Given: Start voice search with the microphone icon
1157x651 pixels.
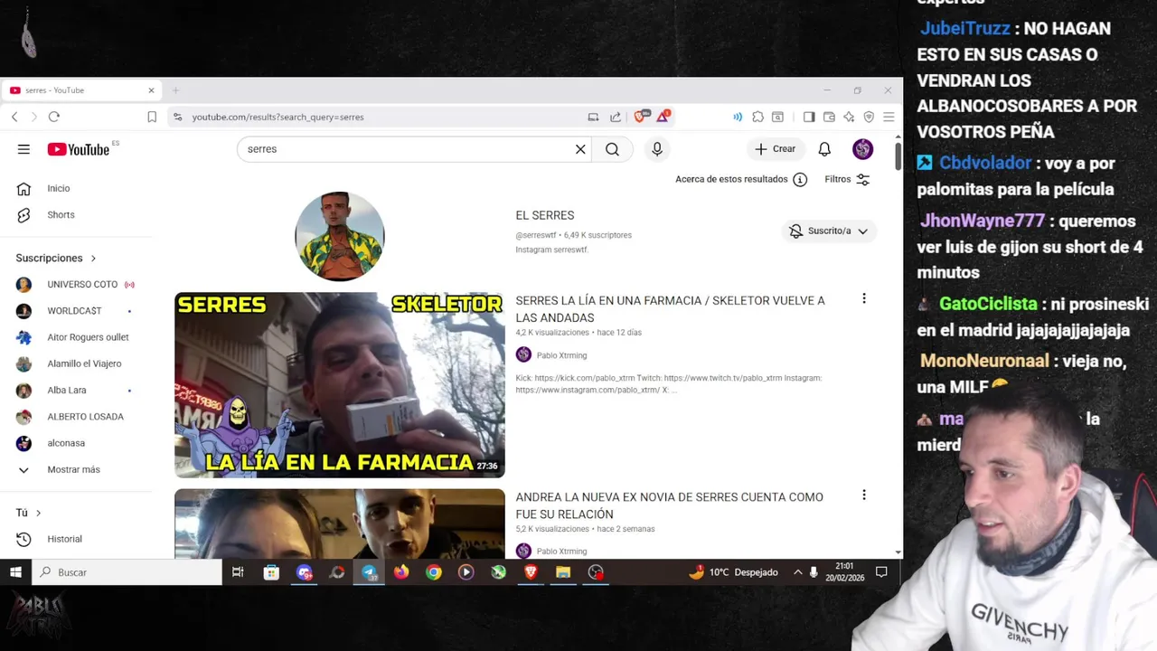Looking at the screenshot, I should click(x=657, y=149).
